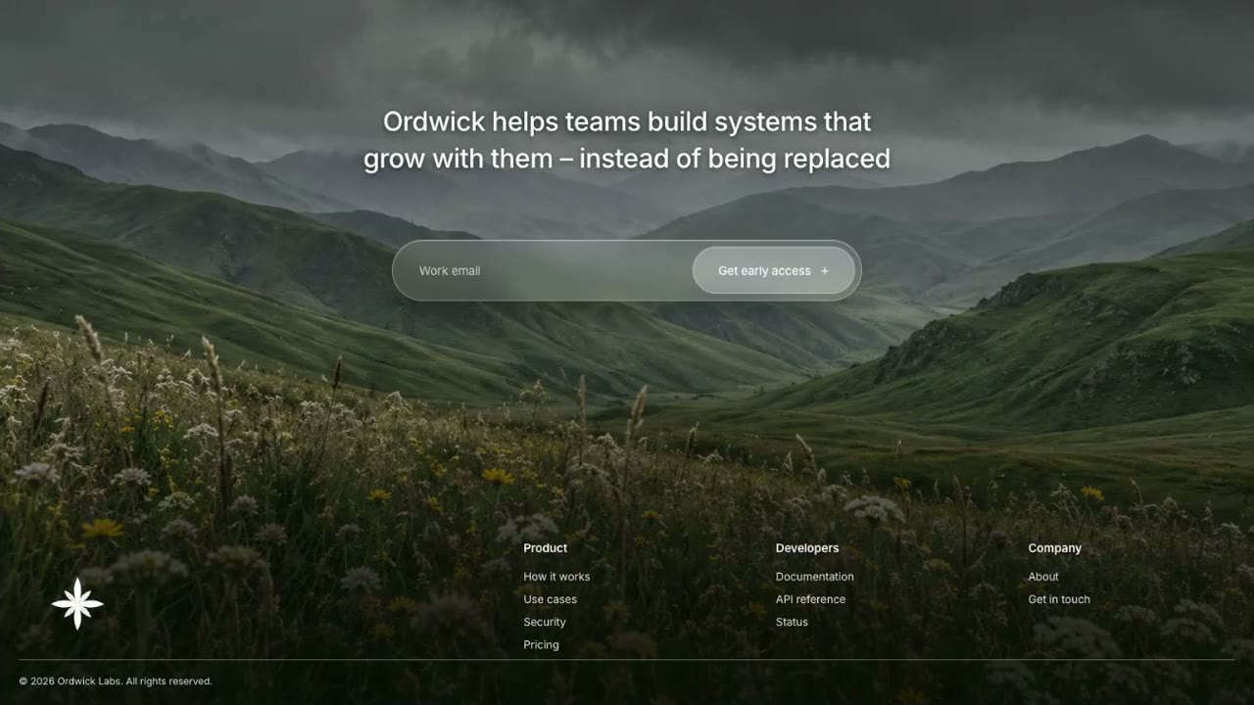Click the Developers footer column heading
The image size is (1254, 705).
pos(807,548)
